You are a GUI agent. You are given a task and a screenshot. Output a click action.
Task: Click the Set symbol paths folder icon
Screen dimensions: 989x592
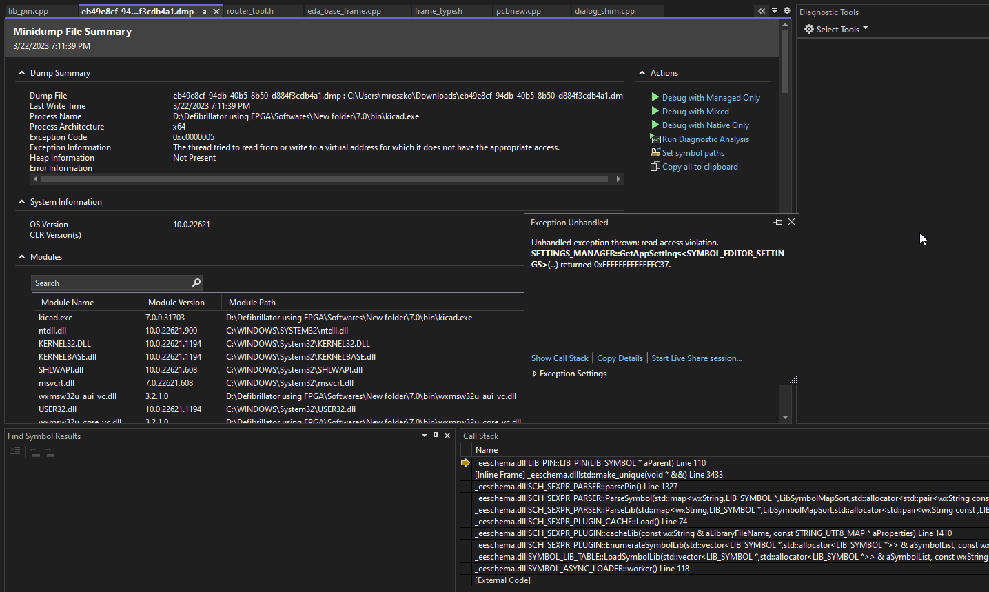pos(655,152)
